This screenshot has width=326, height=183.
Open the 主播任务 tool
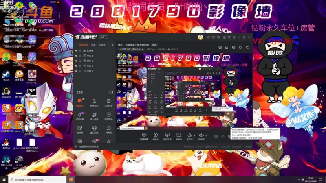point(108,102)
